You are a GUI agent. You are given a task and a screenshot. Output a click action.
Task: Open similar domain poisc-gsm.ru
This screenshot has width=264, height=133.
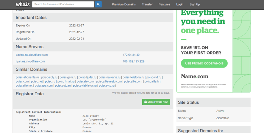(68, 77)
